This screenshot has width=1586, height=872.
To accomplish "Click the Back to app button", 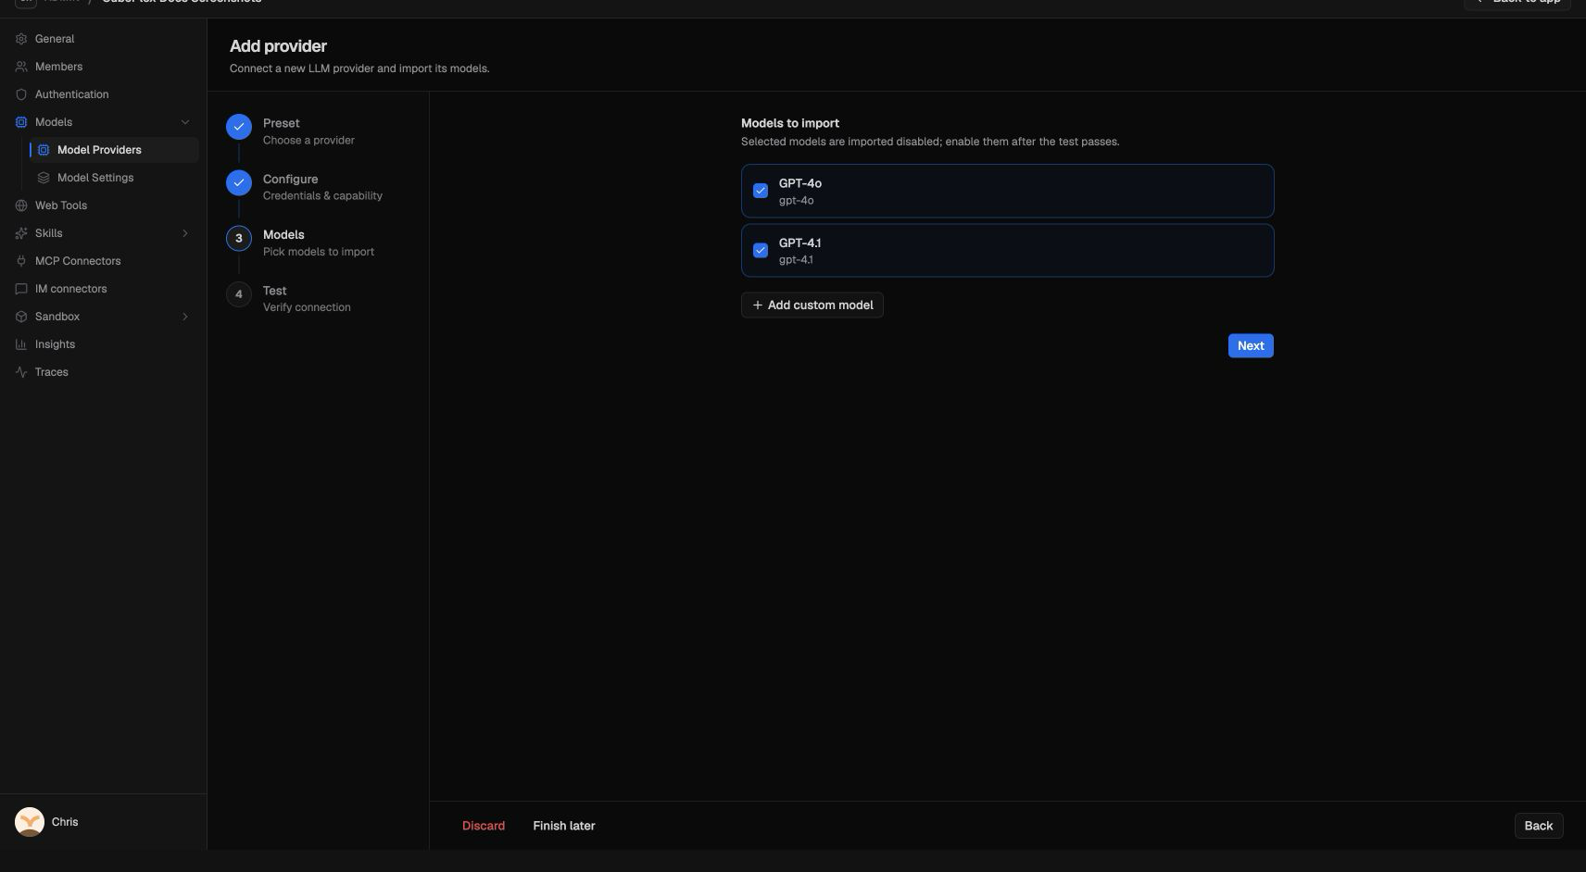I will tap(1517, 3).
